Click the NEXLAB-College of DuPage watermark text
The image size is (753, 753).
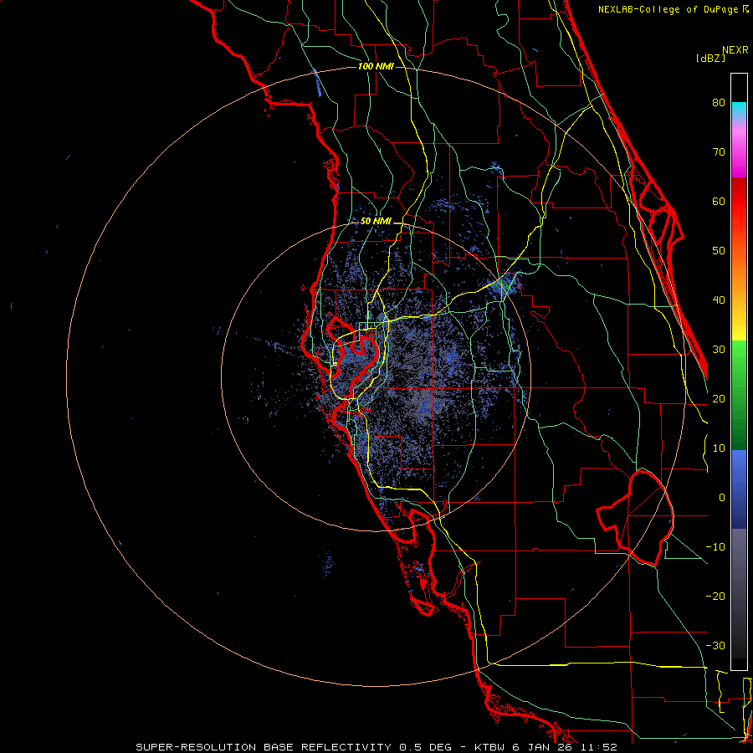673,9
